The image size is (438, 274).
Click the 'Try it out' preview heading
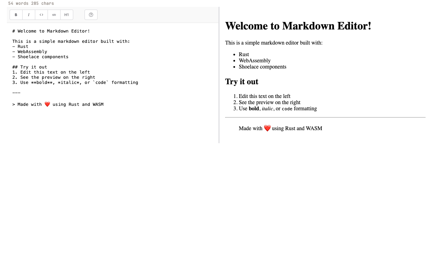point(242,82)
